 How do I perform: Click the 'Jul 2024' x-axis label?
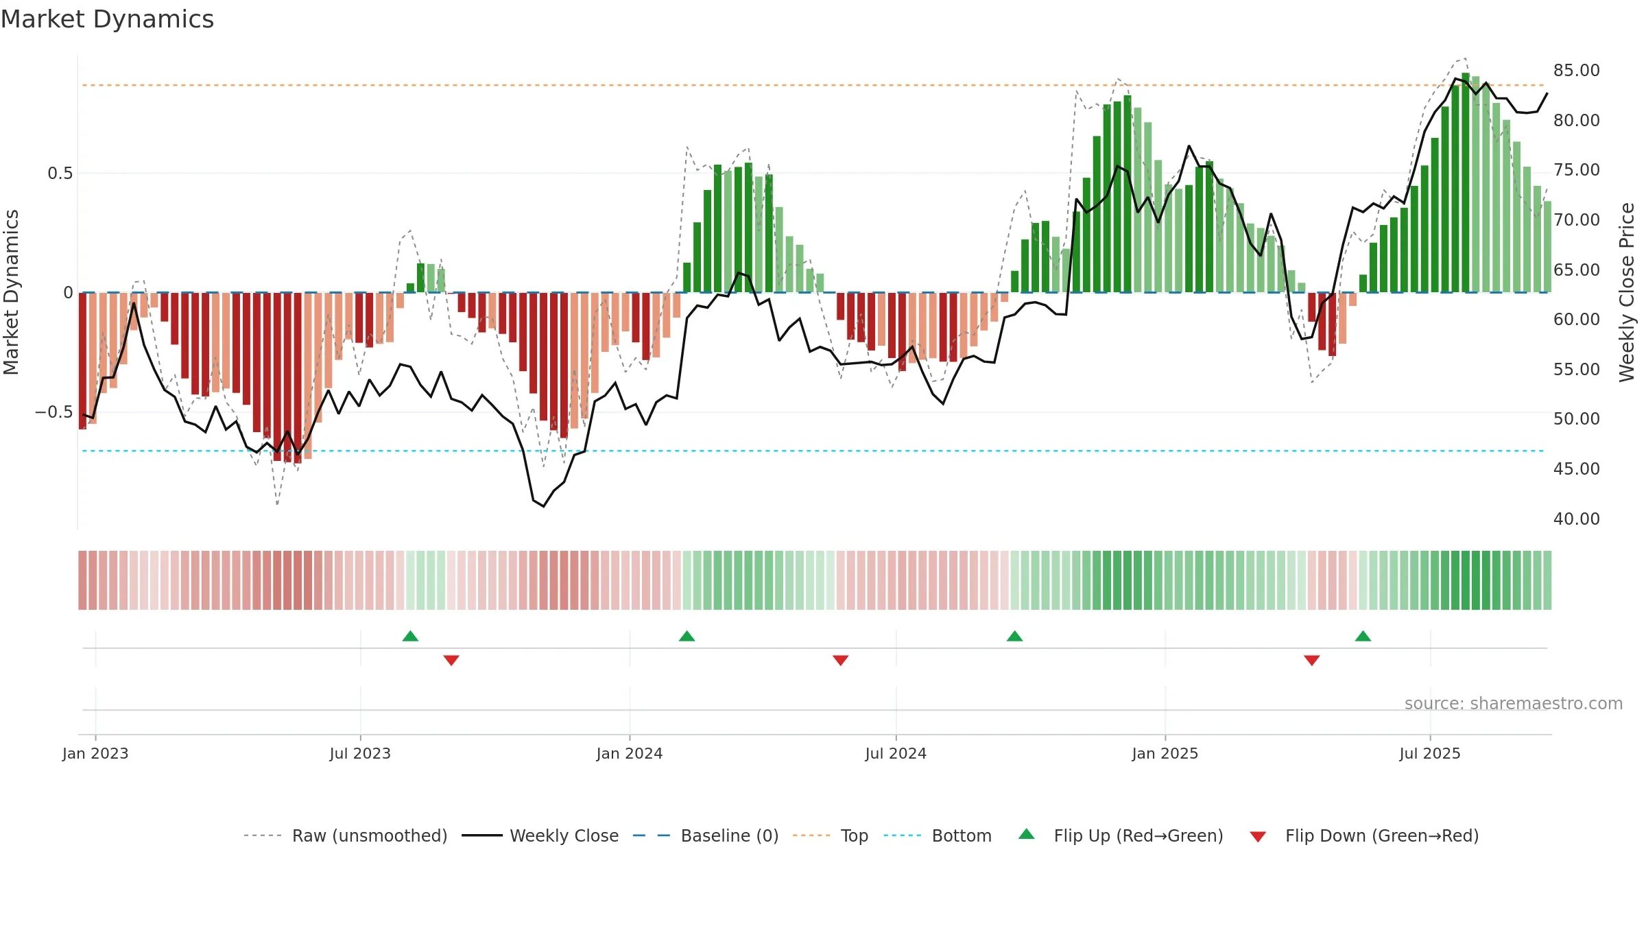pyautogui.click(x=896, y=753)
